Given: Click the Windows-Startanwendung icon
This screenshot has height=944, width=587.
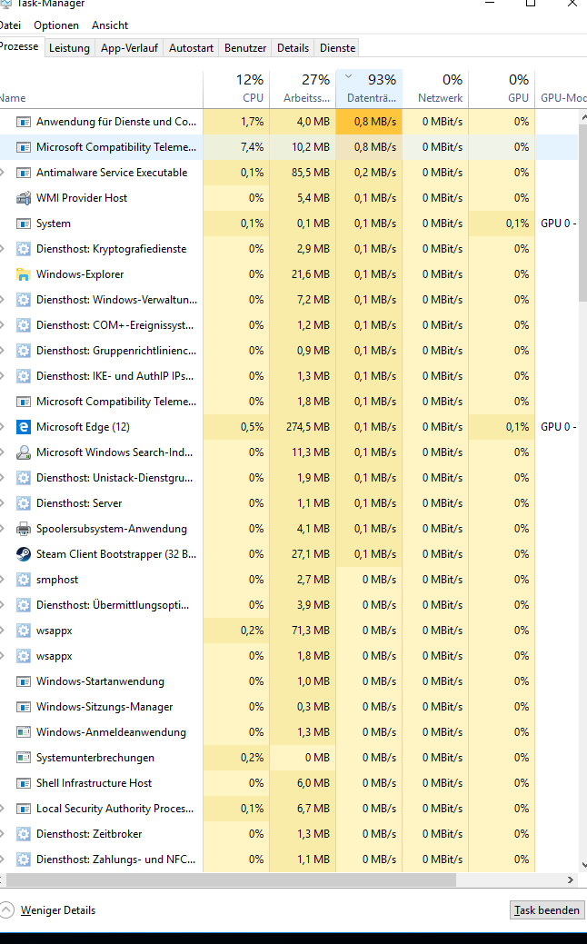Looking at the screenshot, I should 24,681.
